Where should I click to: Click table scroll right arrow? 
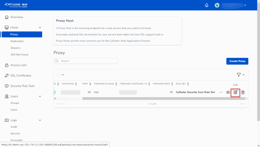(x=247, y=98)
